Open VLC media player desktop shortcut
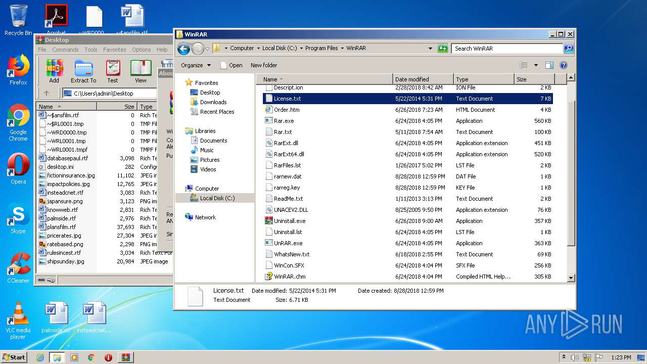Viewport: 647px width, 364px height. coord(18,321)
